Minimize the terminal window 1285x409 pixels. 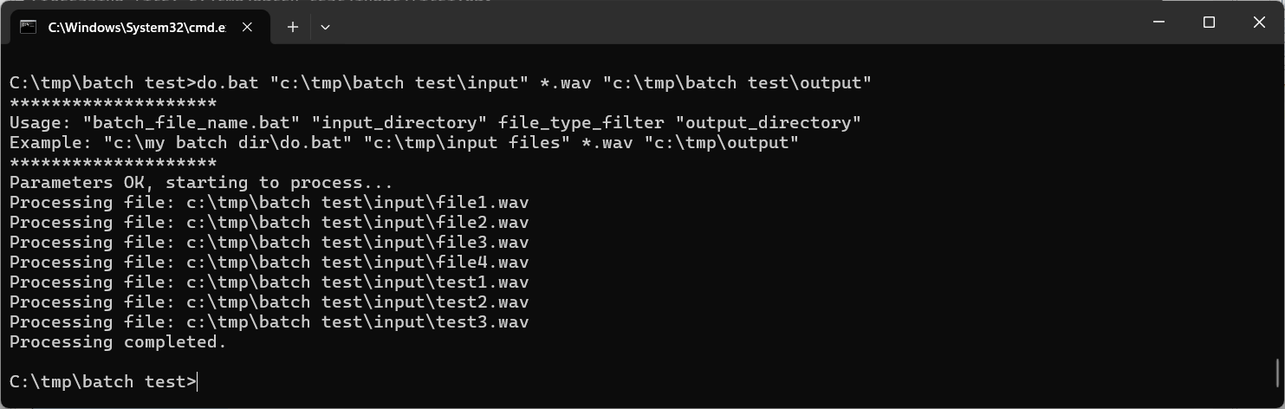[1158, 23]
